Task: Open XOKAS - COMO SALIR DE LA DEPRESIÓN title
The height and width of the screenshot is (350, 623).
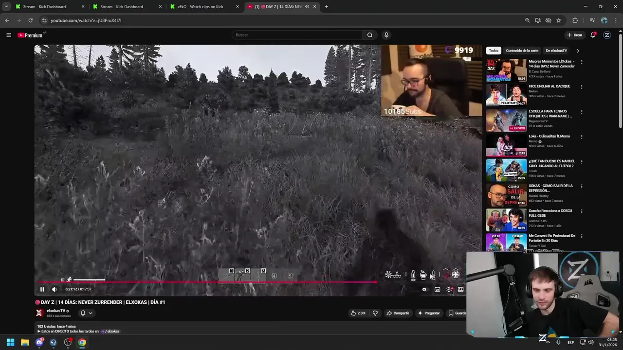Action: pos(550,188)
